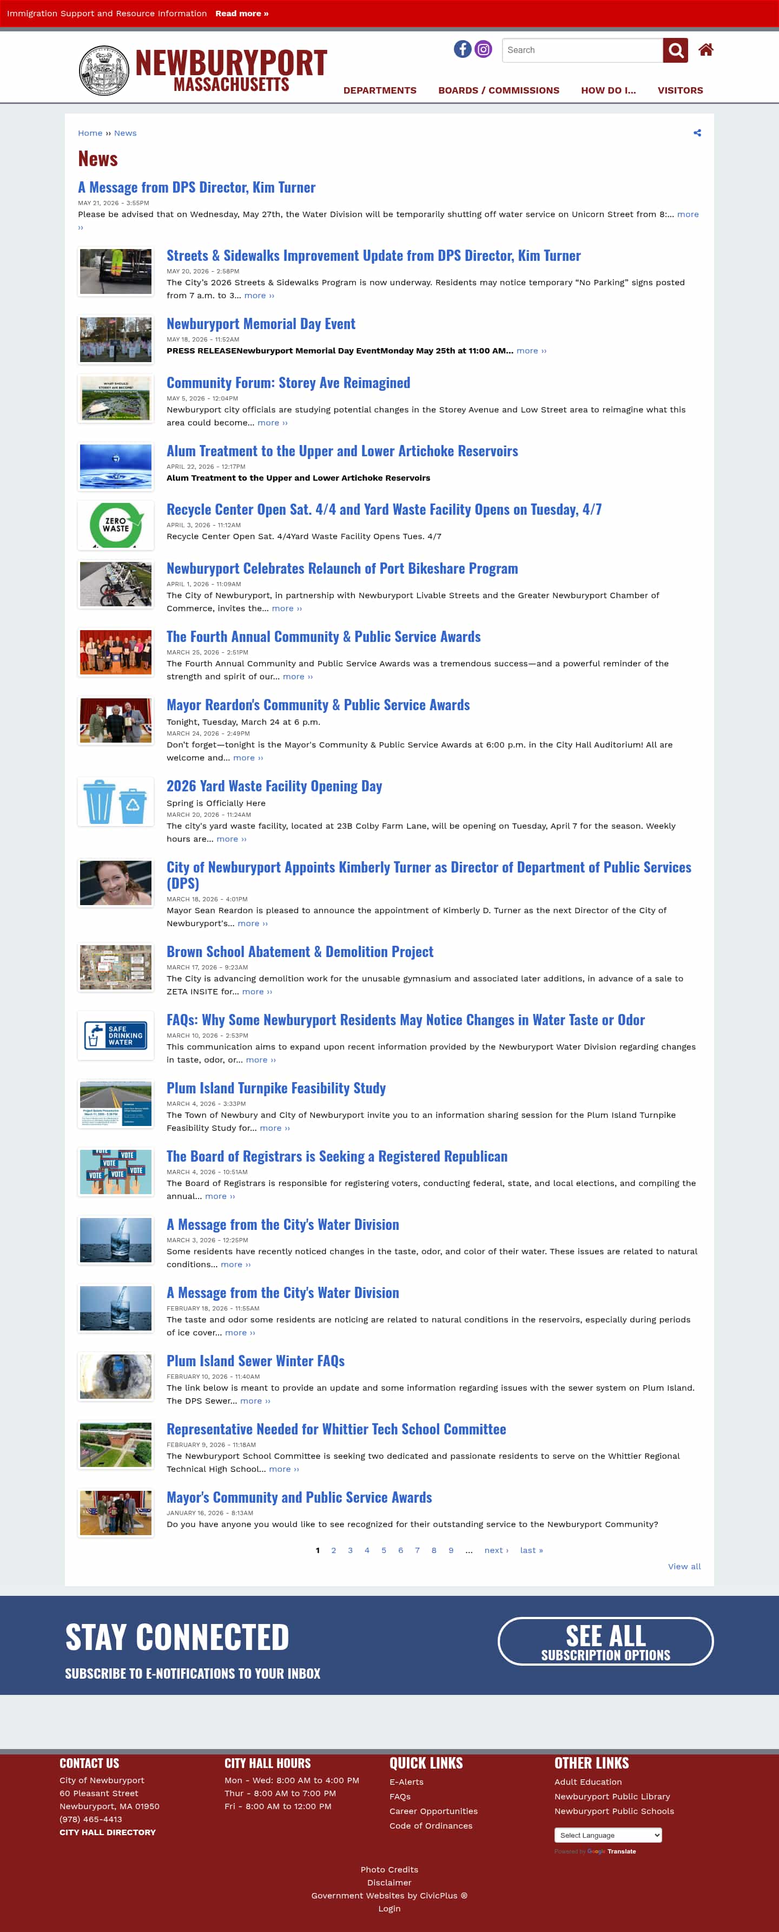
Task: Open the City Hall Directory link
Action: click(x=108, y=1832)
